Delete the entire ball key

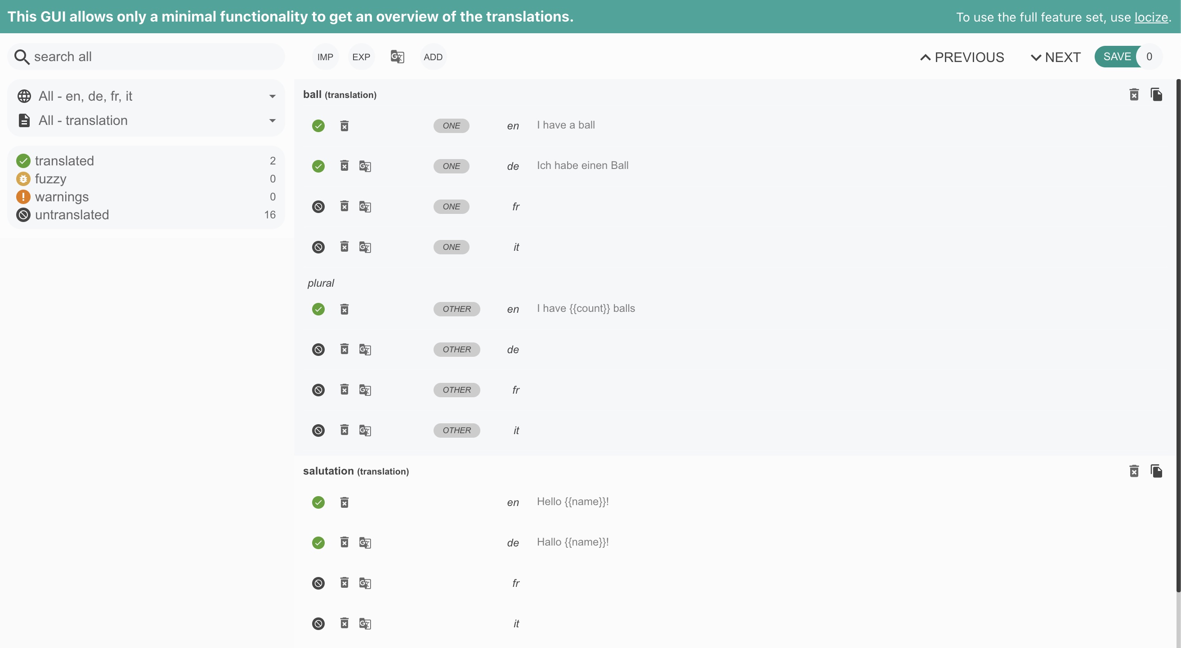coord(1134,95)
